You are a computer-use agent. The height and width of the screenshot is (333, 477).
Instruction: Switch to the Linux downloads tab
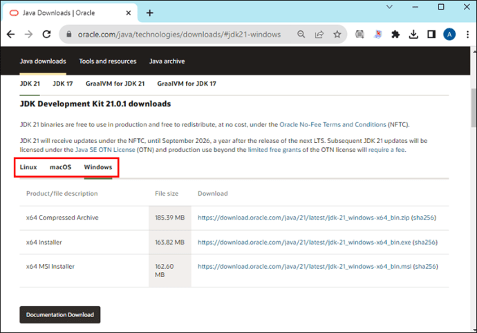(28, 167)
